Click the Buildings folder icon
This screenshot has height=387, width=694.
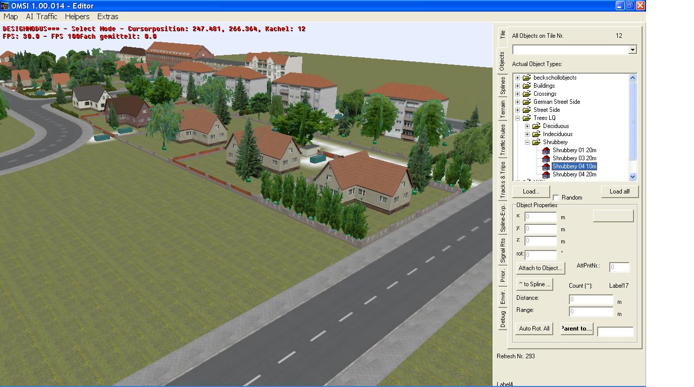click(527, 86)
